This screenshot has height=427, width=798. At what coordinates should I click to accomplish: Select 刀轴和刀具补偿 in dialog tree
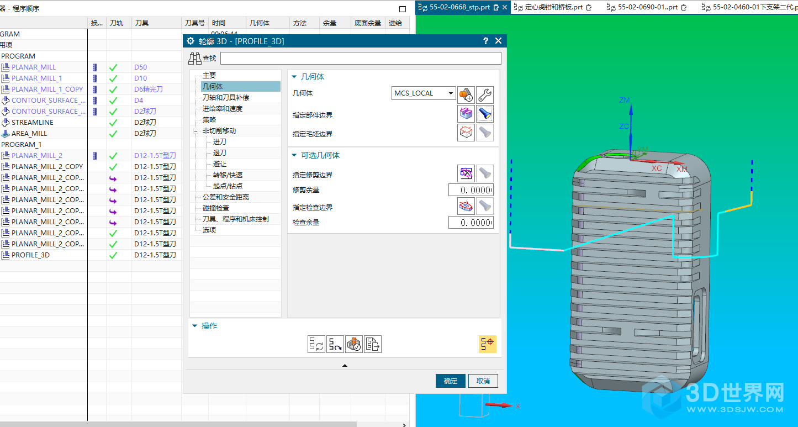point(225,97)
